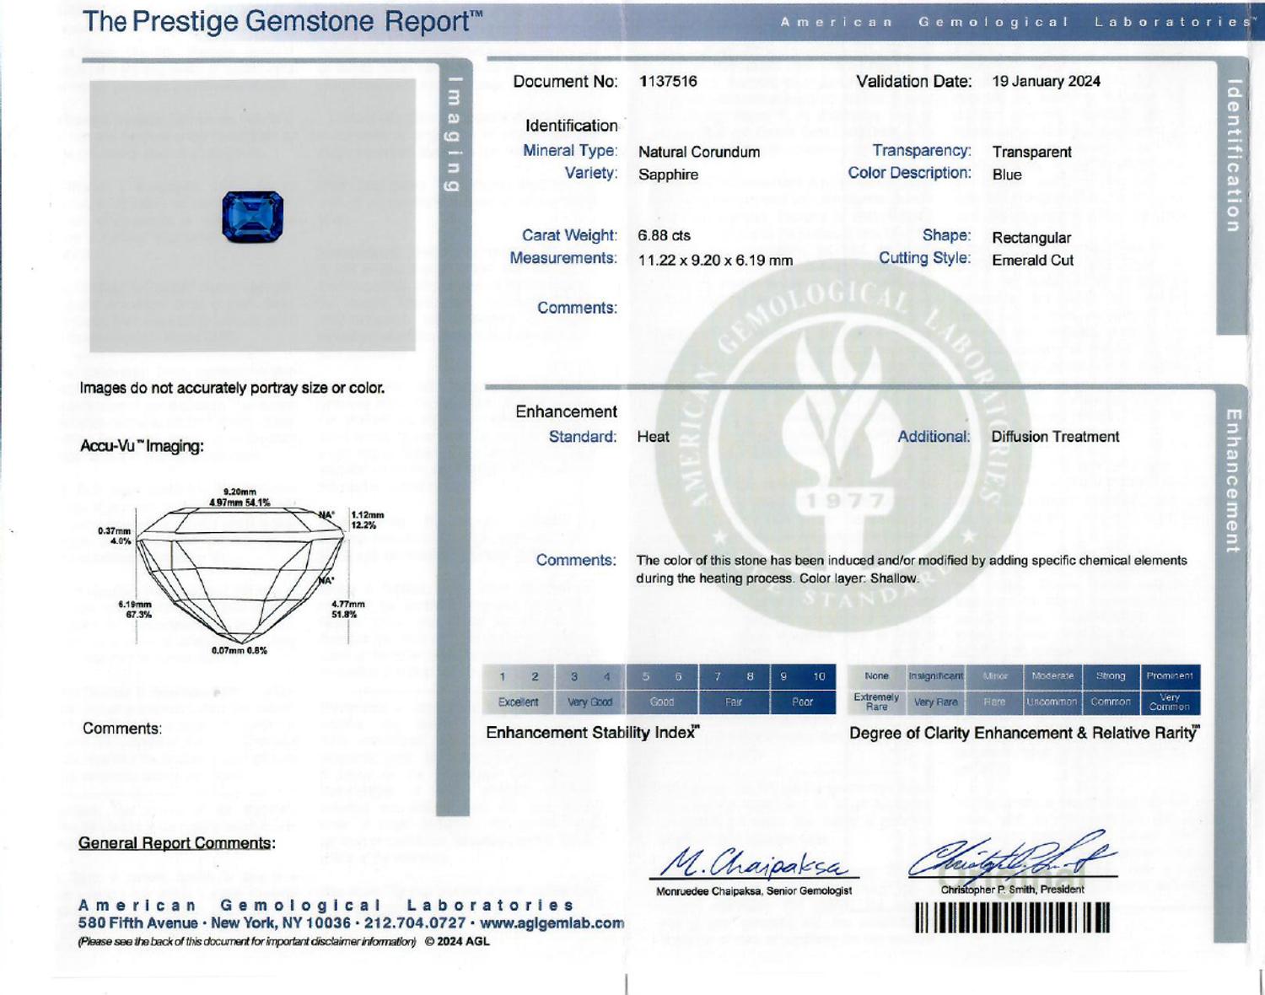The image size is (1265, 995).
Task: Click the Extremely Rare rarity cell
Action: coord(876,702)
